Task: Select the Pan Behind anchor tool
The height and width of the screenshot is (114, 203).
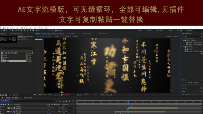Action: [16, 31]
